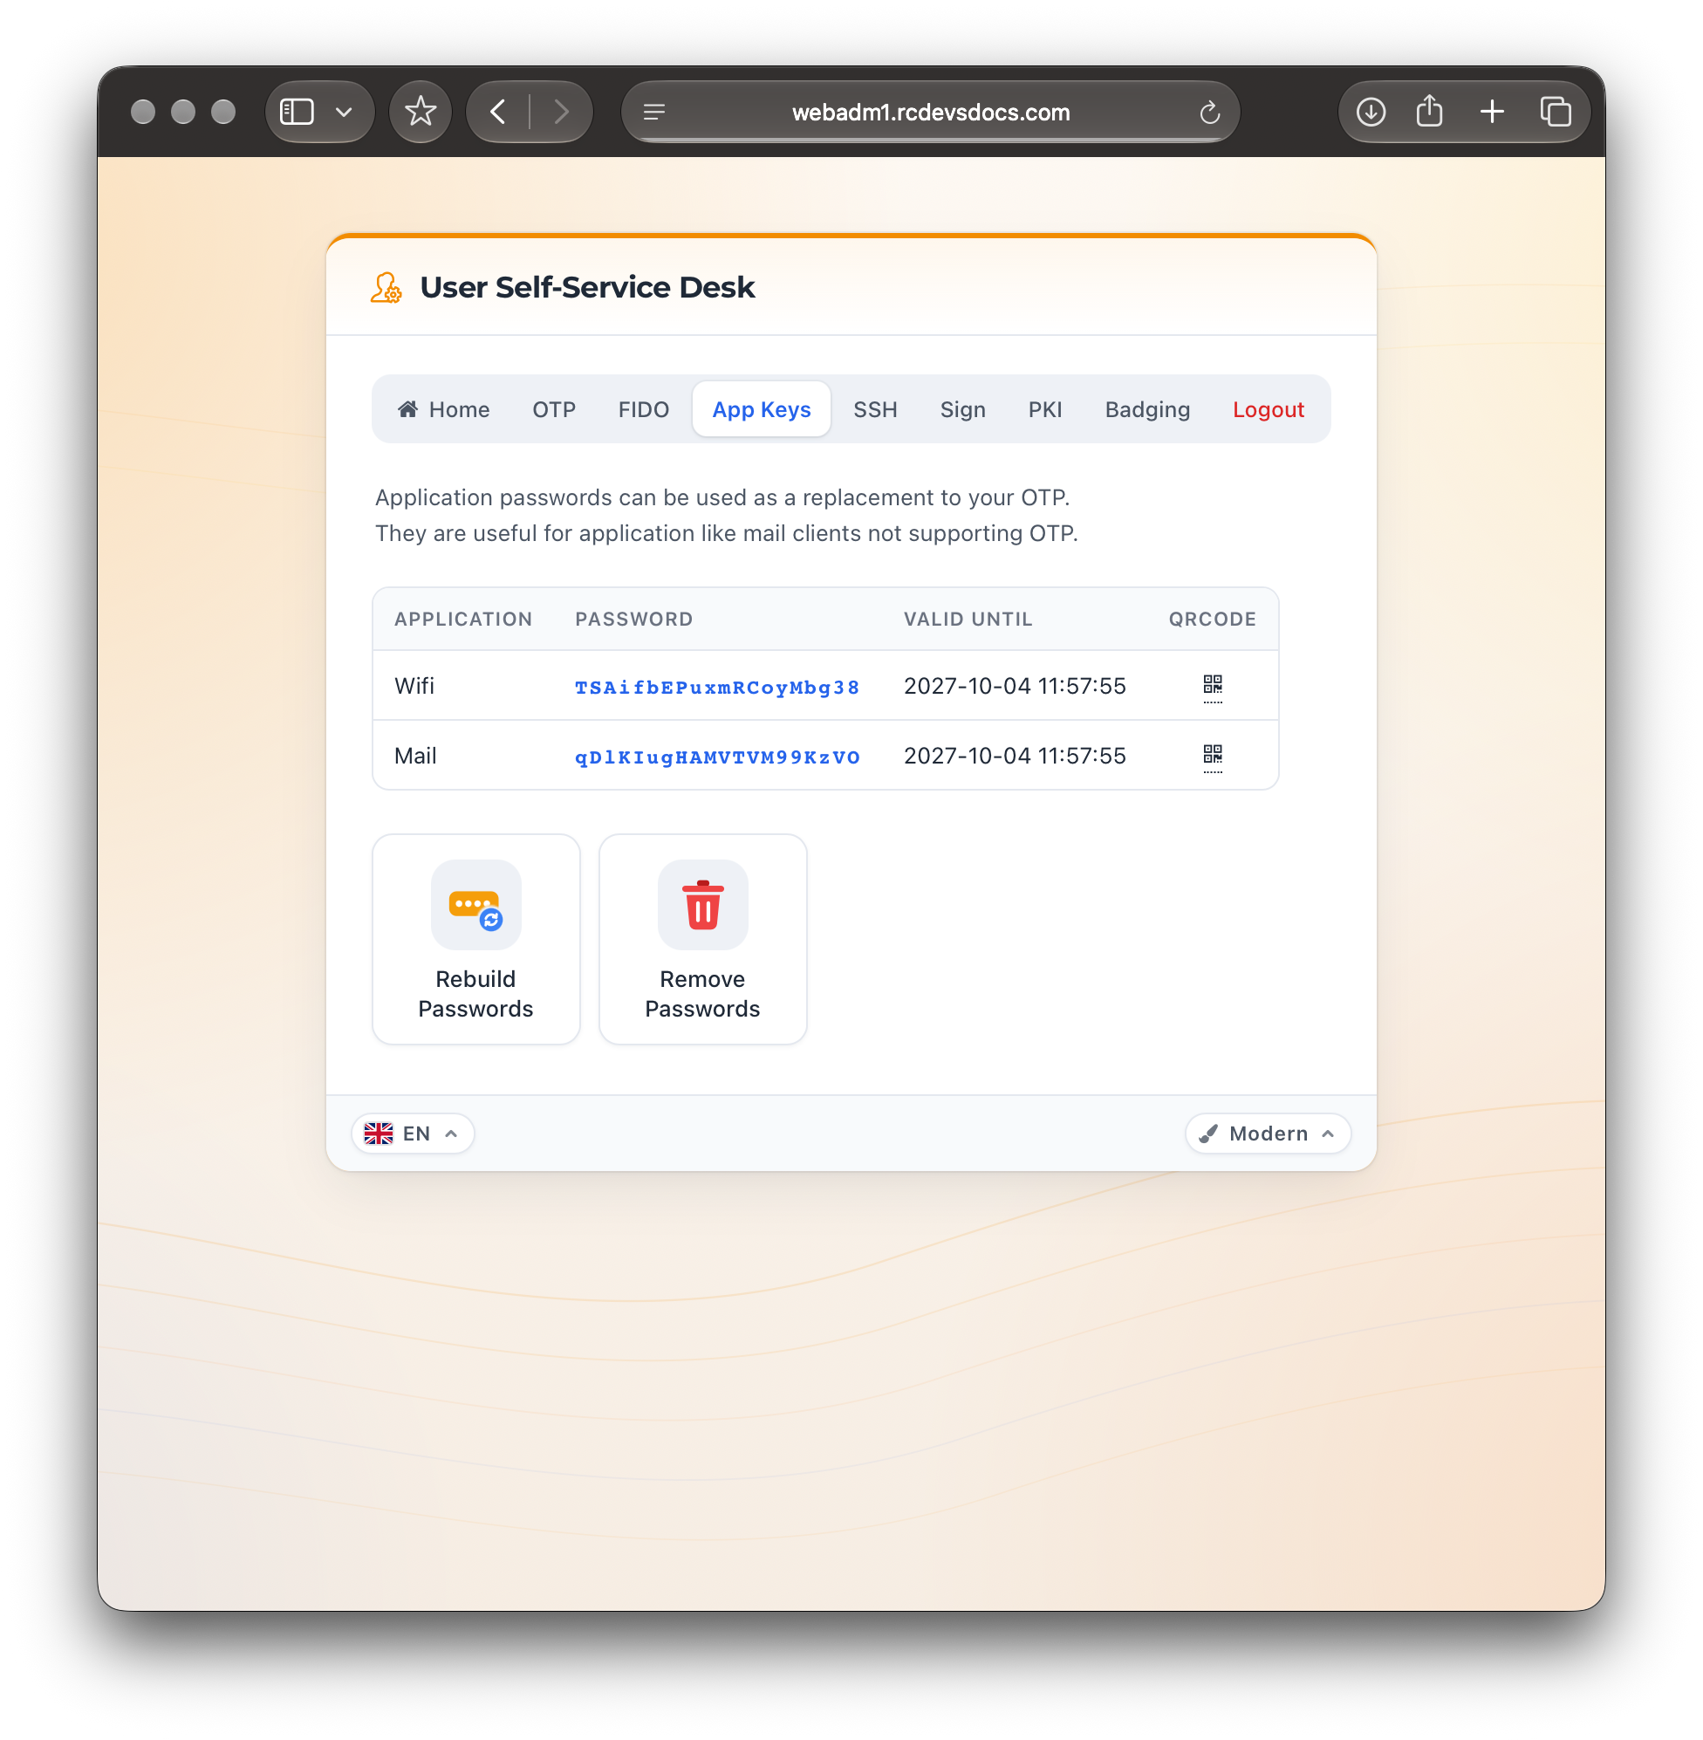Click the browser share icon
Screen dimensions: 1703x1740
1429,111
